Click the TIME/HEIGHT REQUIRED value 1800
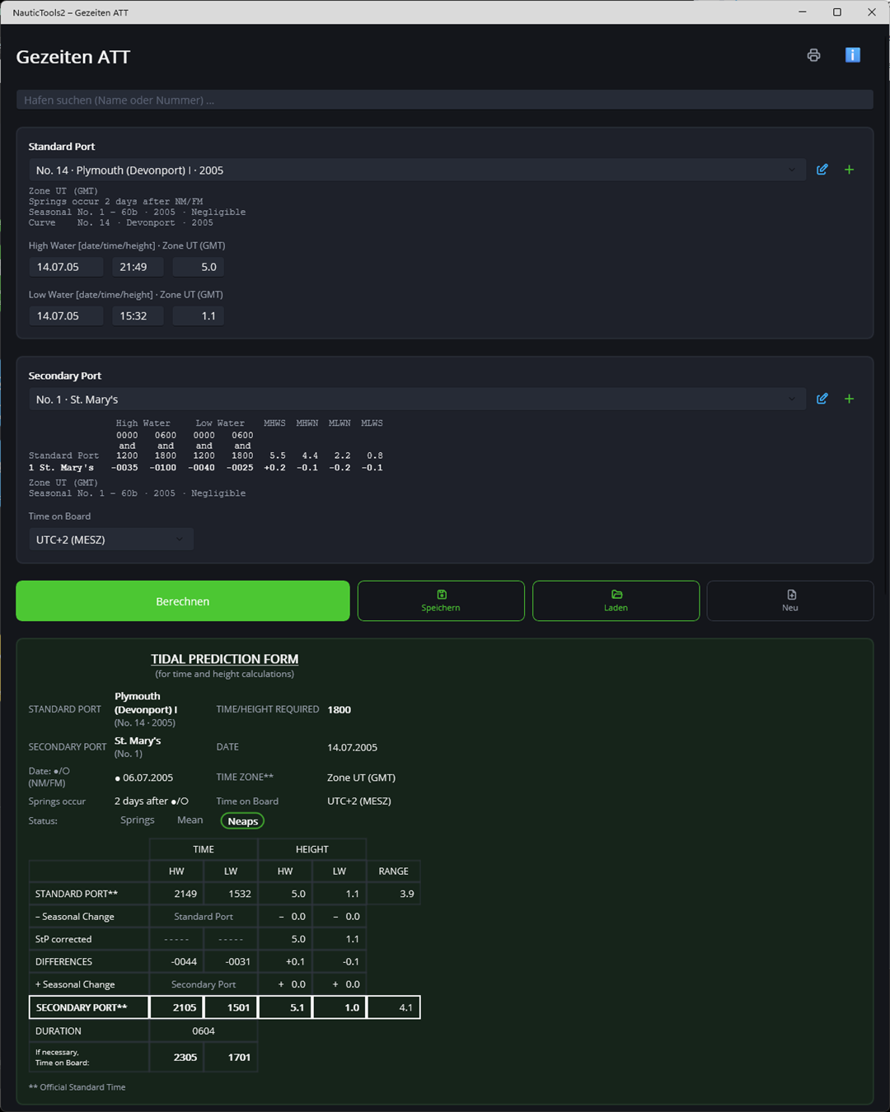890x1112 pixels. (339, 709)
